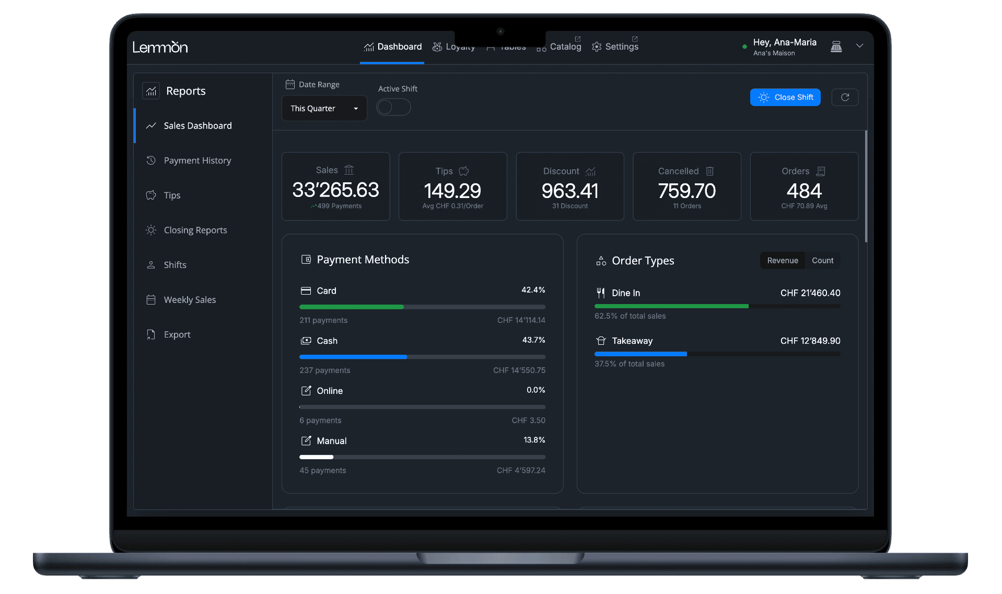Image resolution: width=1002 pixels, height=594 pixels.
Task: Toggle the Active Shift switch
Action: tap(393, 108)
